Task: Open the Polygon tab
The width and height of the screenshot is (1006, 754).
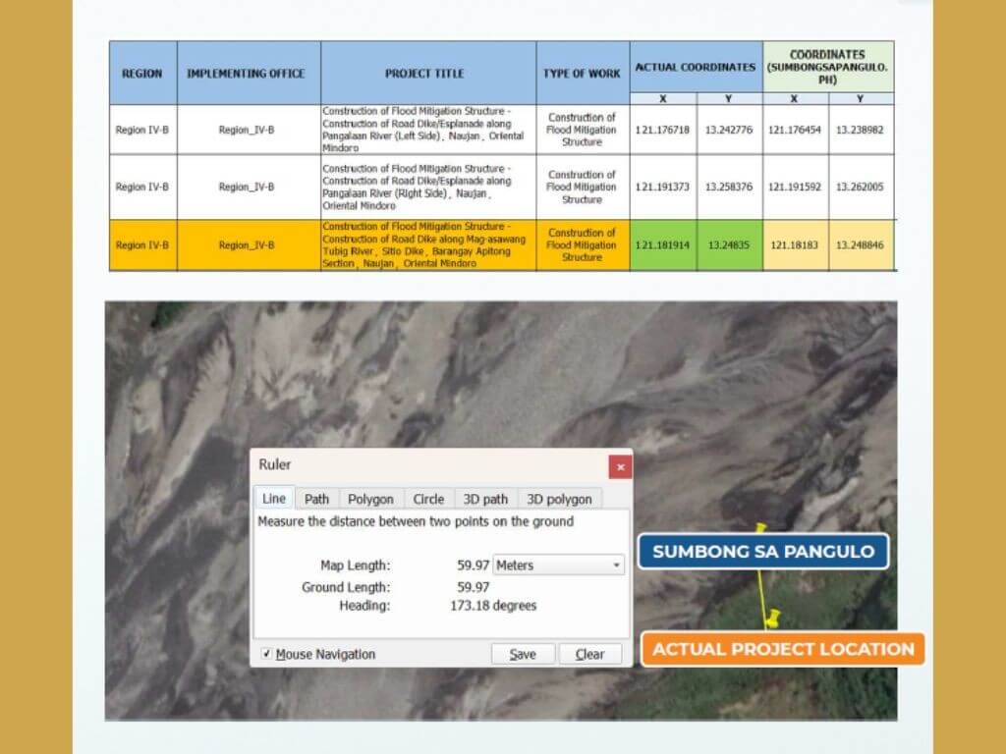Action: click(370, 499)
